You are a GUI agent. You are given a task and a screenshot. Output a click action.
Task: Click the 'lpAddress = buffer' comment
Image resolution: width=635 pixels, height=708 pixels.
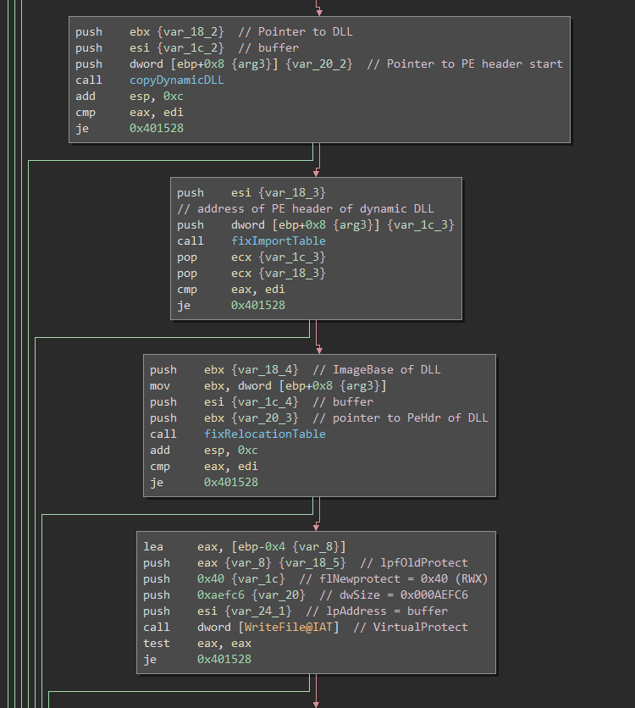pos(377,611)
